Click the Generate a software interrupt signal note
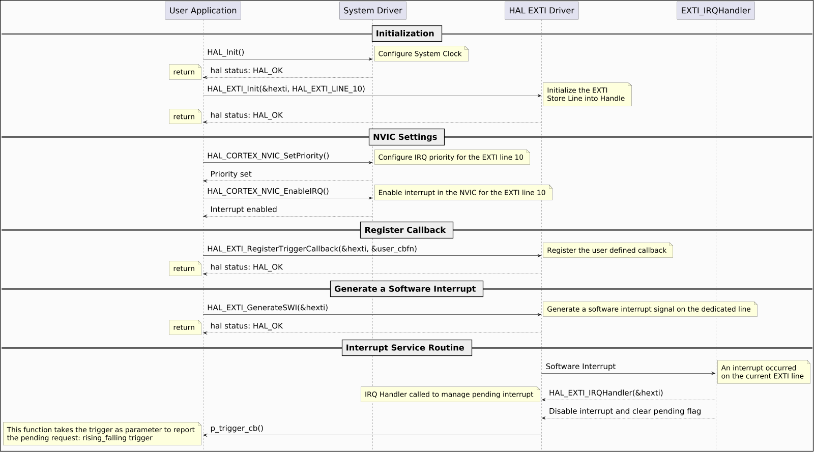This screenshot has height=452, width=814. tap(650, 309)
